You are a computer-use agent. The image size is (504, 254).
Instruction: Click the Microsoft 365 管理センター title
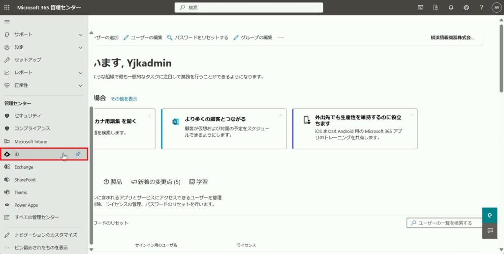pyautogui.click(x=49, y=8)
